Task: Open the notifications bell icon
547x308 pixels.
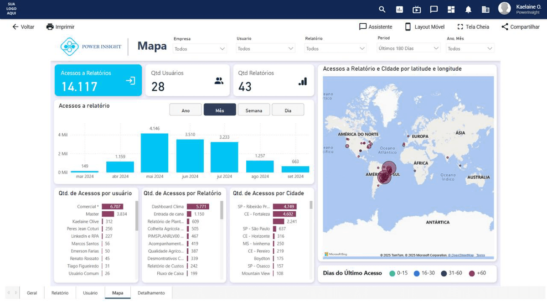Action: [x=468, y=9]
